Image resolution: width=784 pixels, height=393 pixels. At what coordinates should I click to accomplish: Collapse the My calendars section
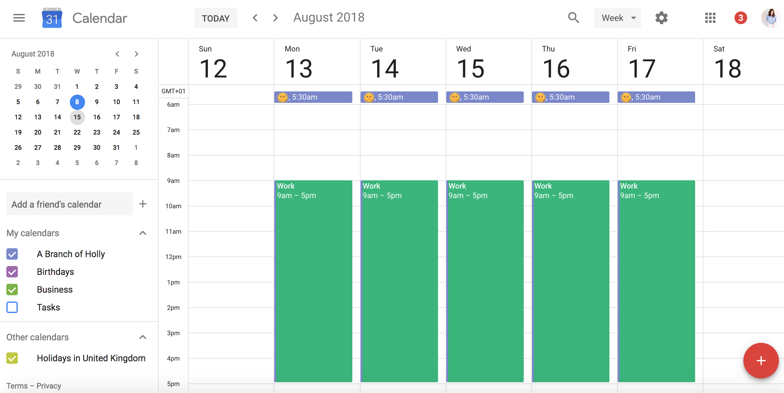click(143, 233)
